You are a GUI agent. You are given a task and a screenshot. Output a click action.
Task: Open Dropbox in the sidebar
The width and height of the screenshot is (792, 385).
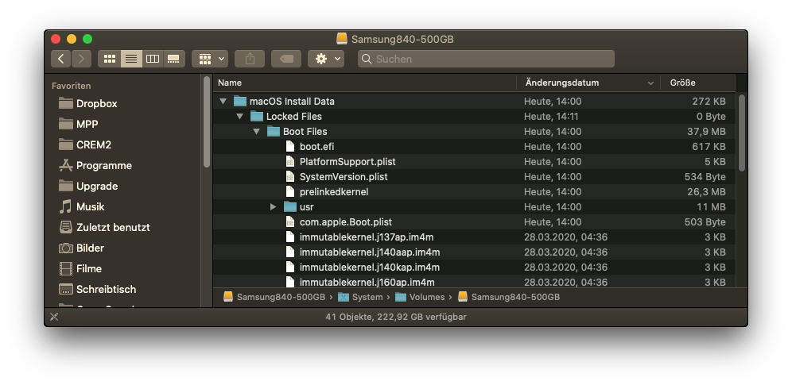point(88,104)
